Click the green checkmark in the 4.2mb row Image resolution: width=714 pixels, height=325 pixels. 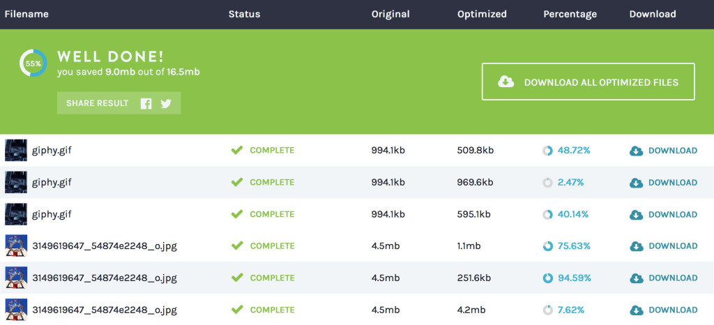(x=237, y=310)
